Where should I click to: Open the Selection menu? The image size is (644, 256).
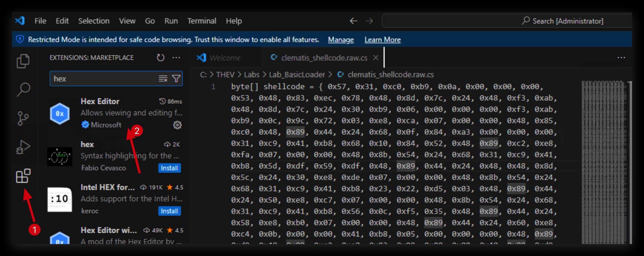pyautogui.click(x=94, y=21)
